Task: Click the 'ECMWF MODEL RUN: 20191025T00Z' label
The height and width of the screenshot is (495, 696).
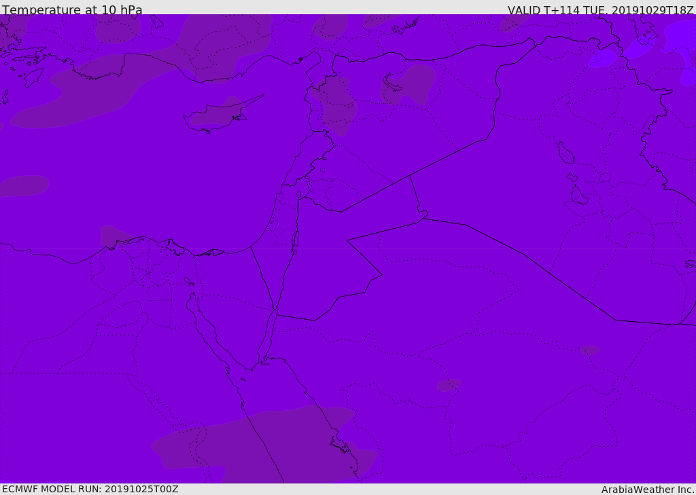Action: coord(90,489)
